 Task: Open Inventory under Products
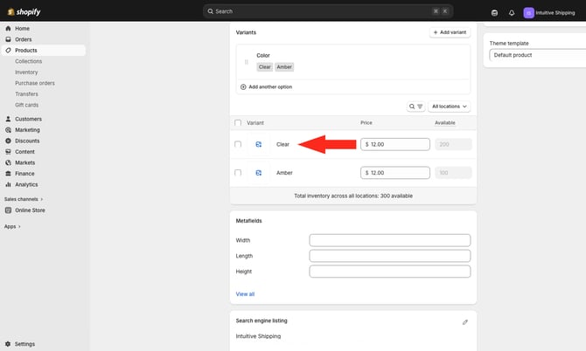[26, 72]
